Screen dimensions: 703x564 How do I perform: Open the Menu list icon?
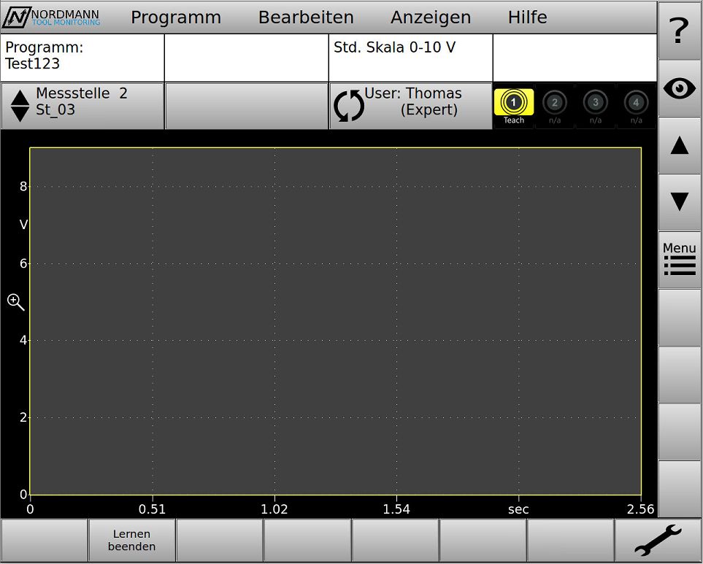pyautogui.click(x=679, y=260)
